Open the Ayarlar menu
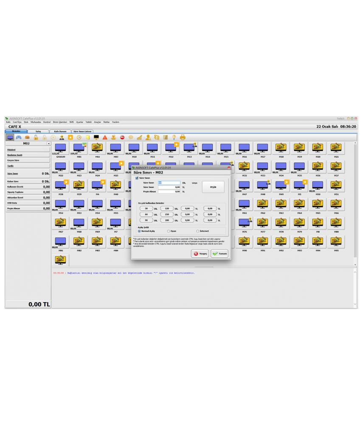Viewport: 363px width, 425px height. pos(79,122)
